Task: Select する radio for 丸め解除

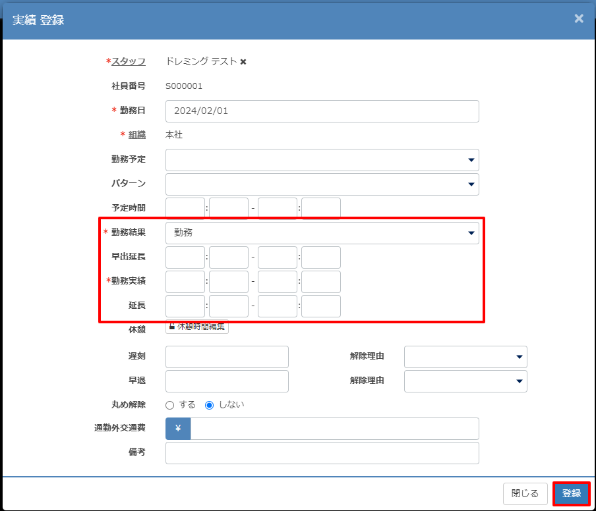Action: [169, 405]
